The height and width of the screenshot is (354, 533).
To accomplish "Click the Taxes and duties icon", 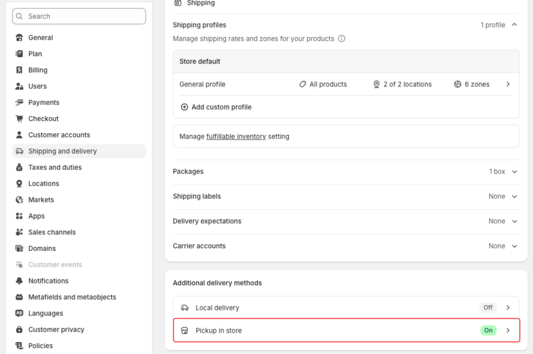I will 19,167.
